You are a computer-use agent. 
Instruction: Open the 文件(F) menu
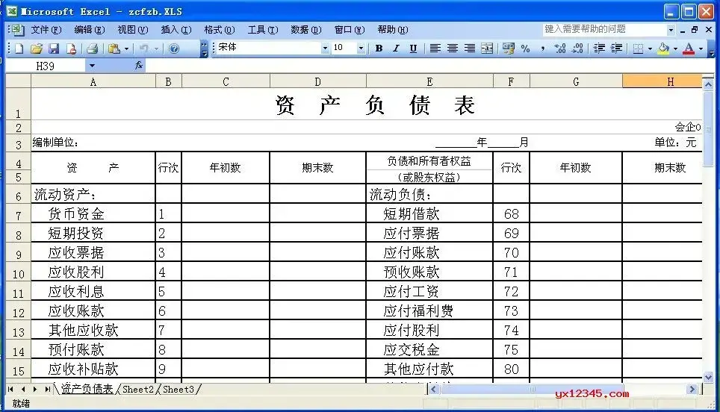pos(46,30)
